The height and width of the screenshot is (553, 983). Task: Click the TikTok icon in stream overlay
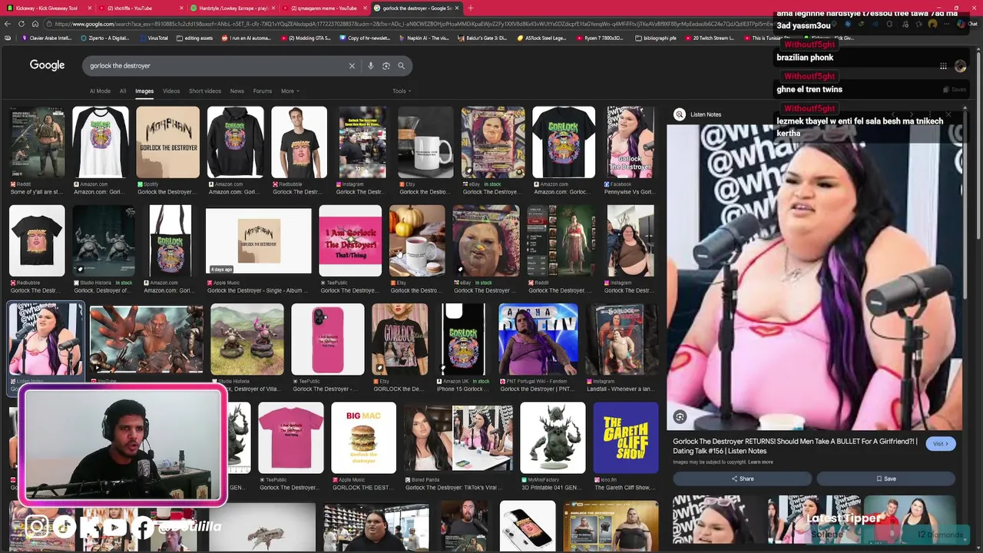(x=63, y=527)
